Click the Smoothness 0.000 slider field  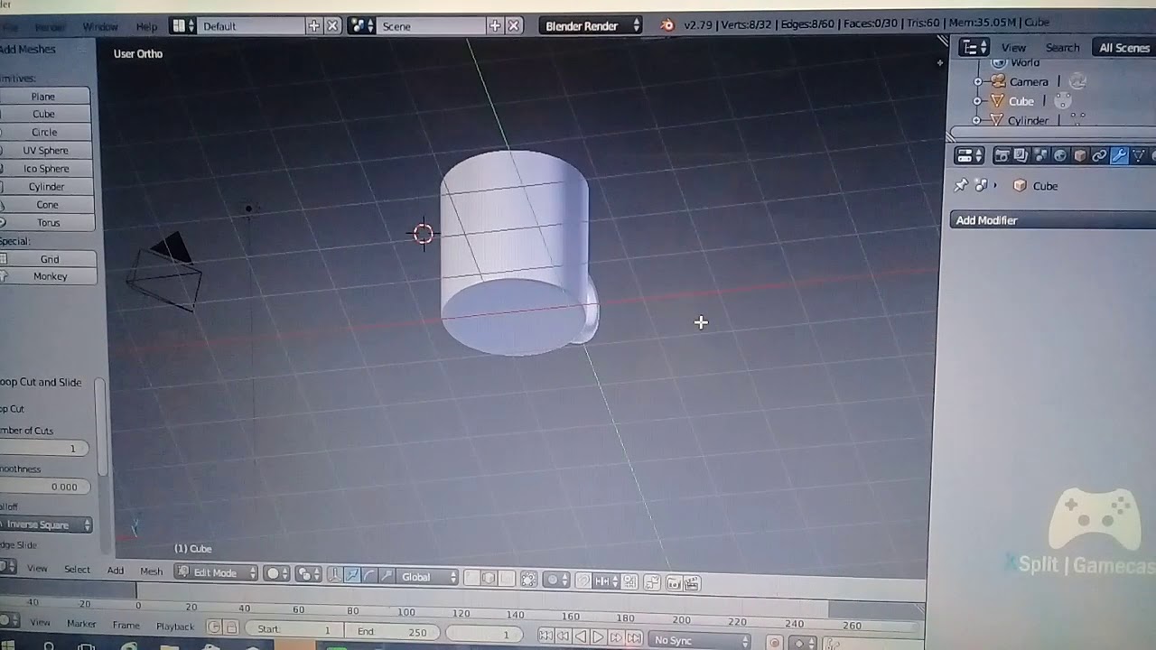pyautogui.click(x=45, y=487)
